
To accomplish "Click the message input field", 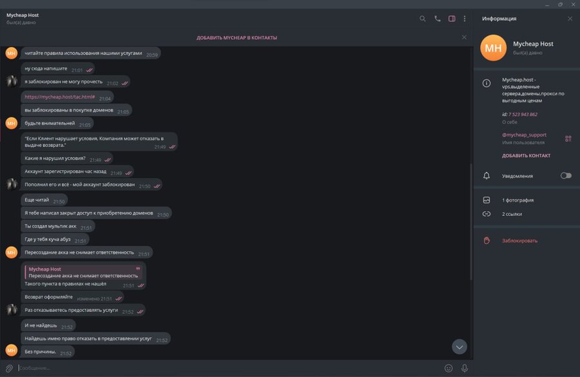I will pyautogui.click(x=226, y=368).
